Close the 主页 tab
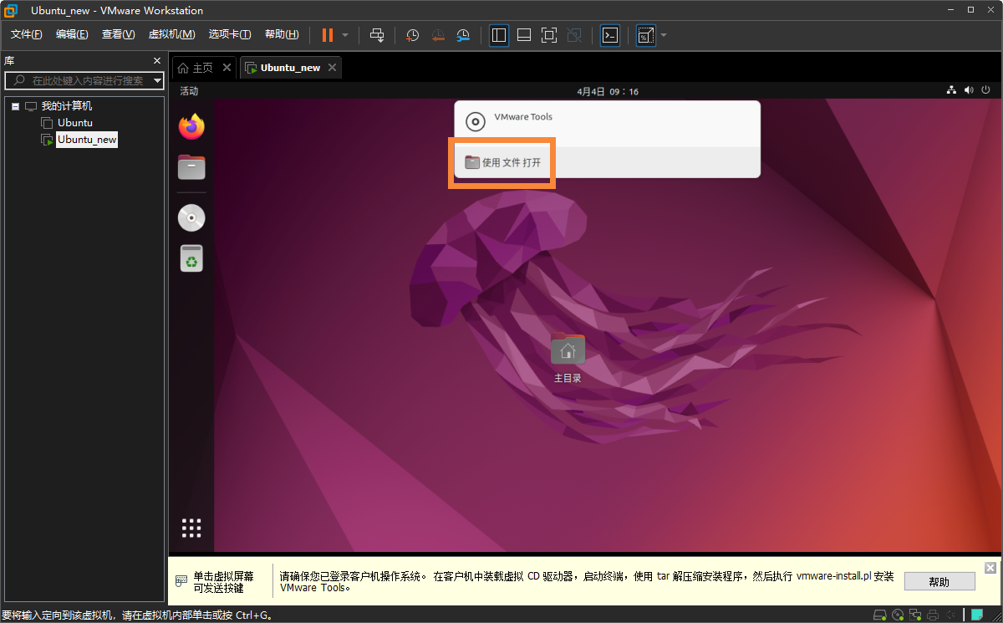This screenshot has height=623, width=1003. 227,68
